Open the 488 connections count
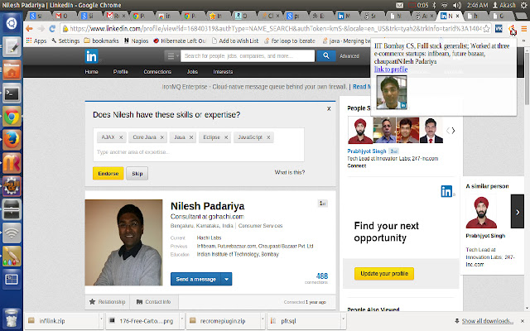This screenshot has height=331, width=530. click(x=322, y=276)
